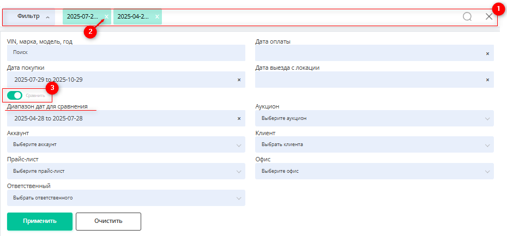Clear the Диапазон дат для сравнения value
Image resolution: width=507 pixels, height=236 pixels.
[x=239, y=118]
